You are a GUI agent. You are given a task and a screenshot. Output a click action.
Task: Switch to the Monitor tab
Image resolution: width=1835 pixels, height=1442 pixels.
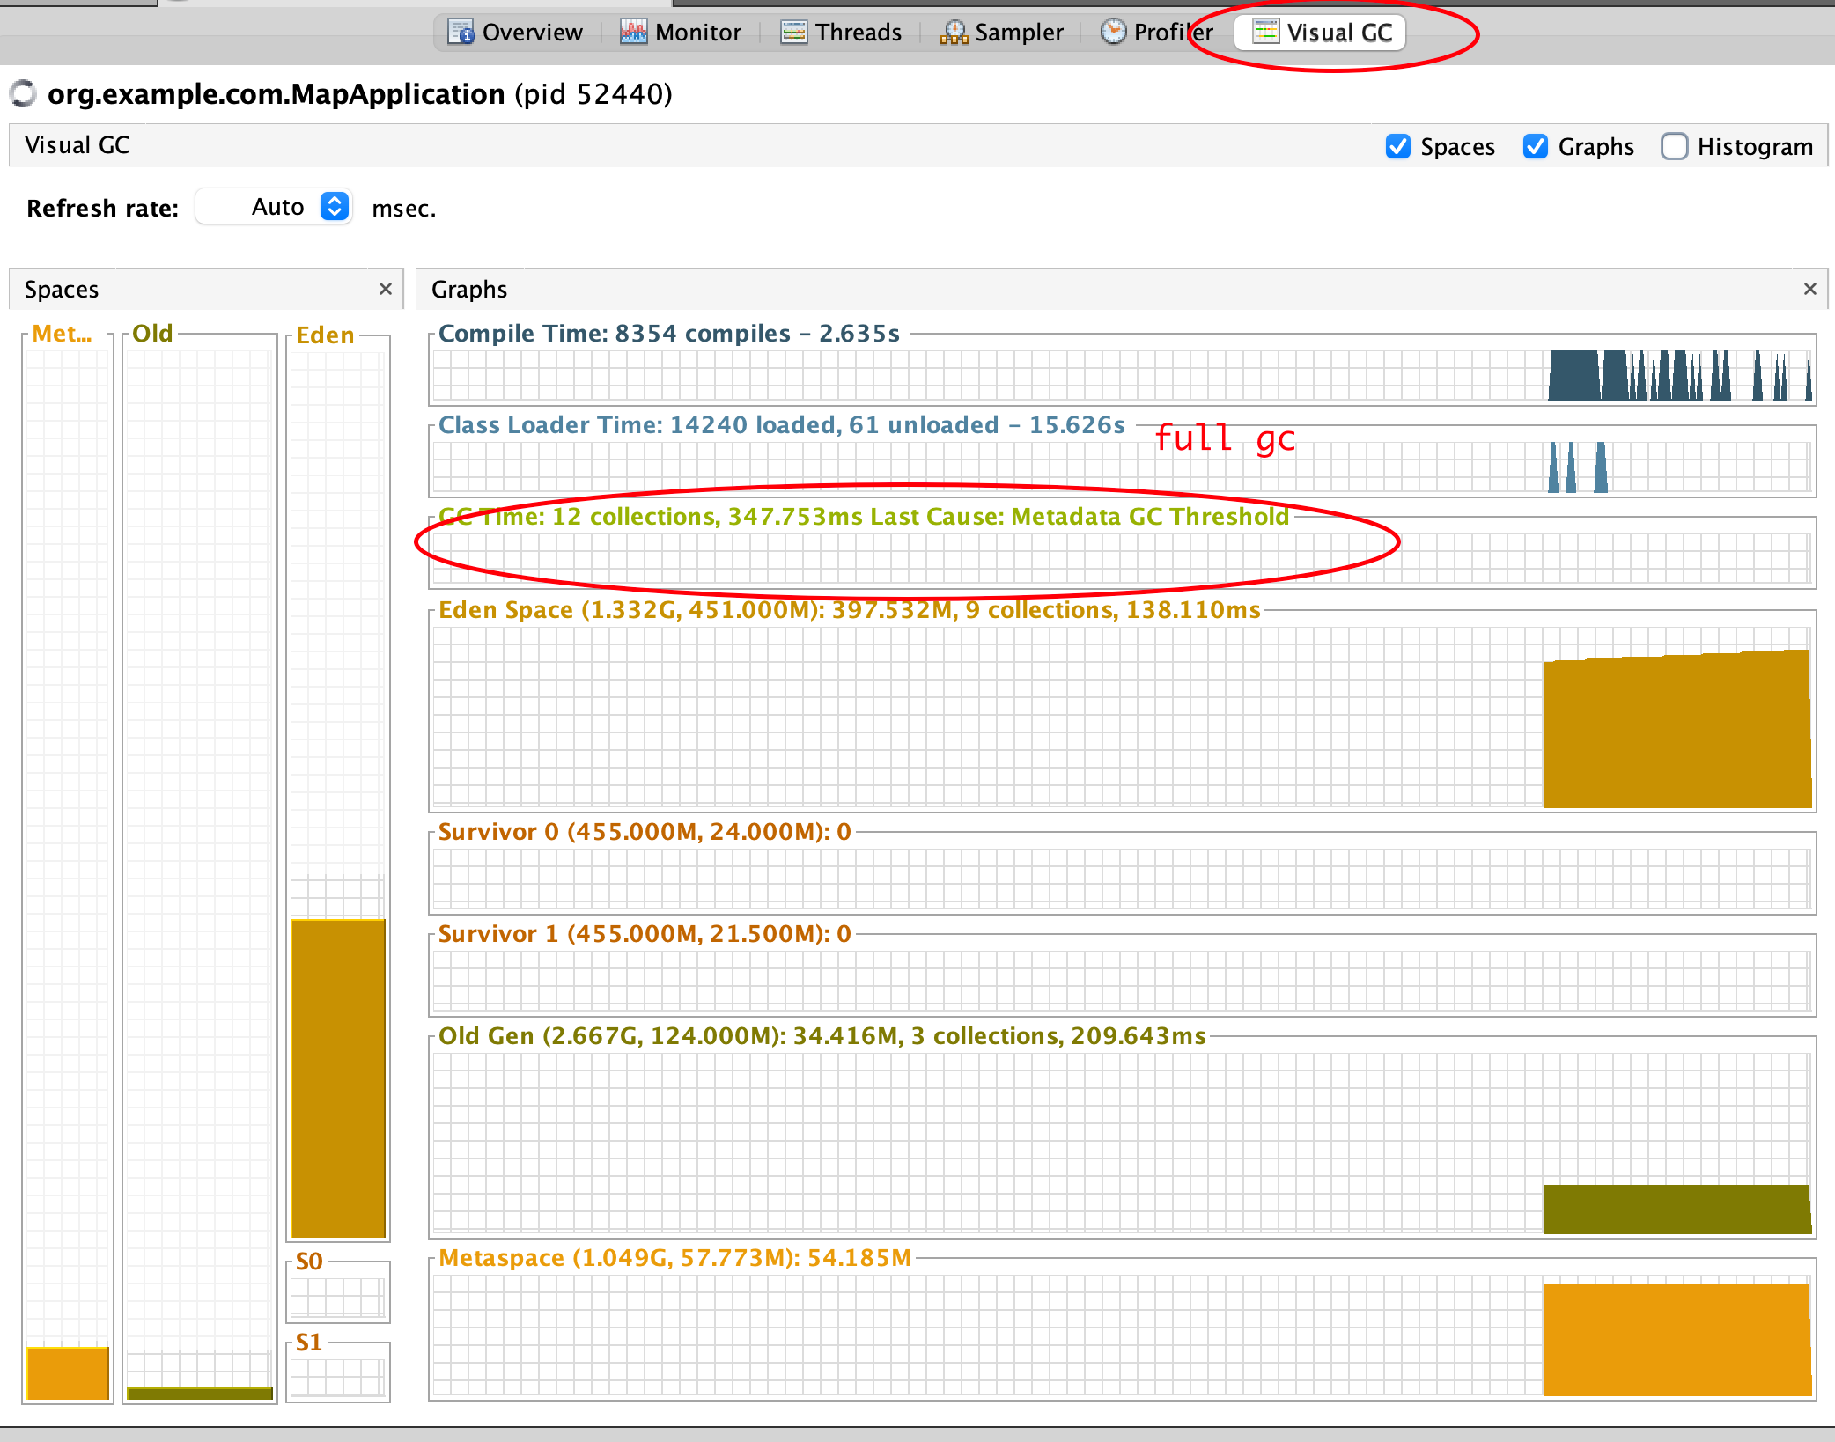681,33
